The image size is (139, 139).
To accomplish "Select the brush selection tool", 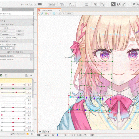I will (123, 4).
